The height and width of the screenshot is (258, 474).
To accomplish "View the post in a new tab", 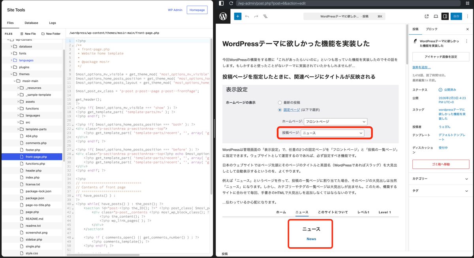I will pos(427,16).
